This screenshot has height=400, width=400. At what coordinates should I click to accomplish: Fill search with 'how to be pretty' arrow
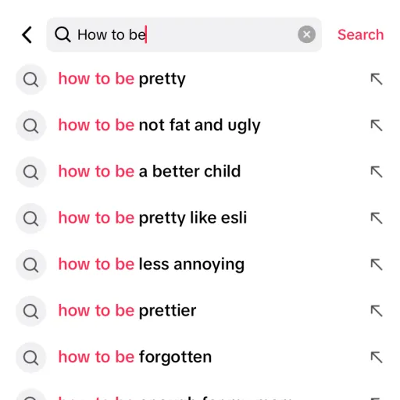coord(377,79)
